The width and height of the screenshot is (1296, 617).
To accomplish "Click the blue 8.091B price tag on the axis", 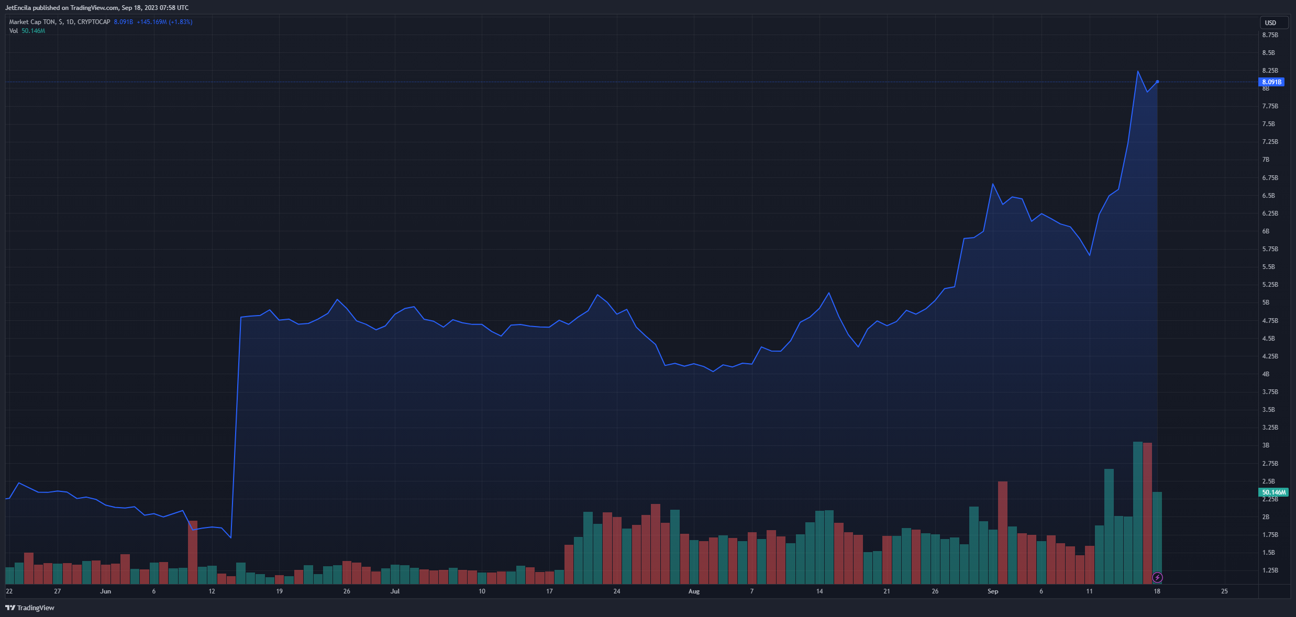I will (x=1271, y=82).
